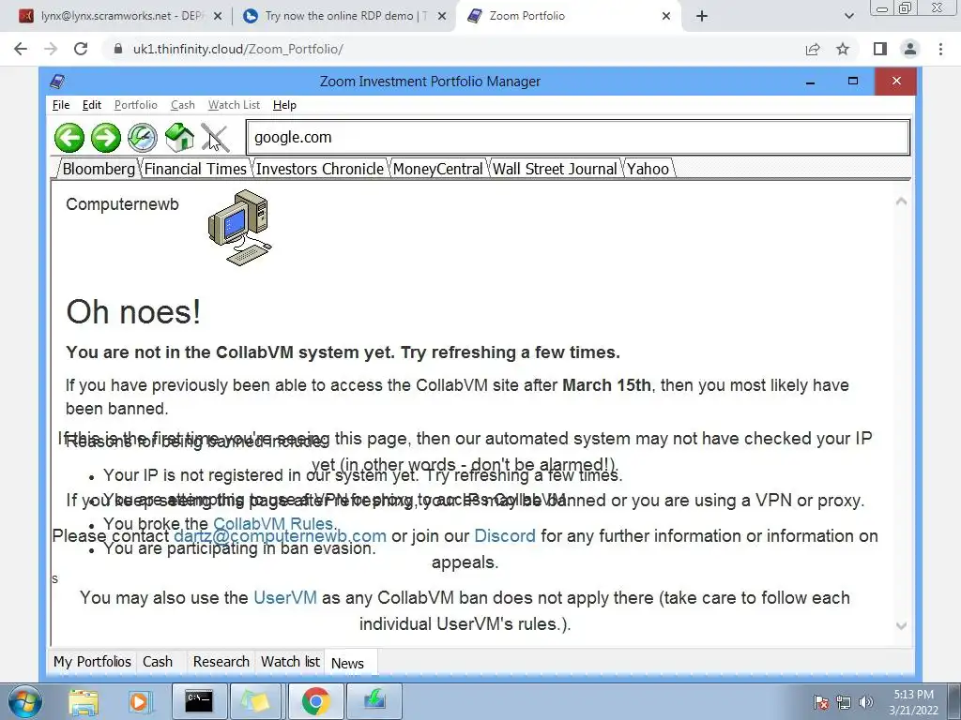Click the google.com address field

(x=578, y=137)
